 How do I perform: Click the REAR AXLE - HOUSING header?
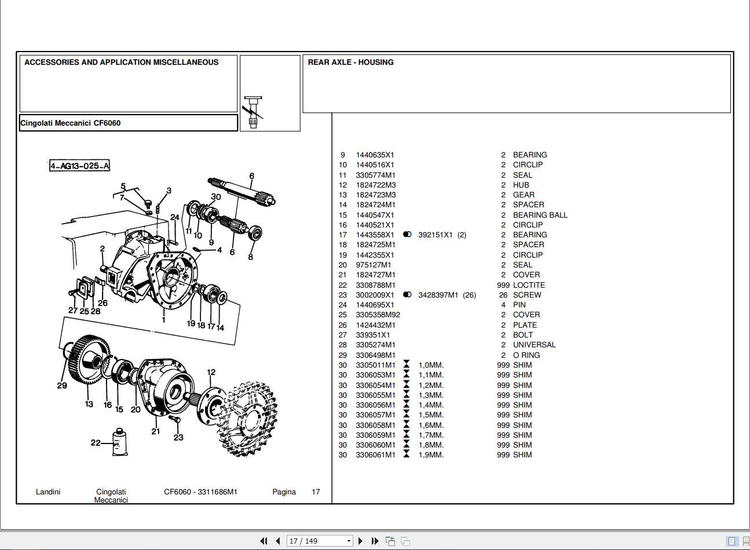click(x=350, y=62)
